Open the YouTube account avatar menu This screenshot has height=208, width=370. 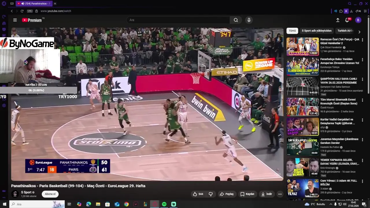(358, 20)
